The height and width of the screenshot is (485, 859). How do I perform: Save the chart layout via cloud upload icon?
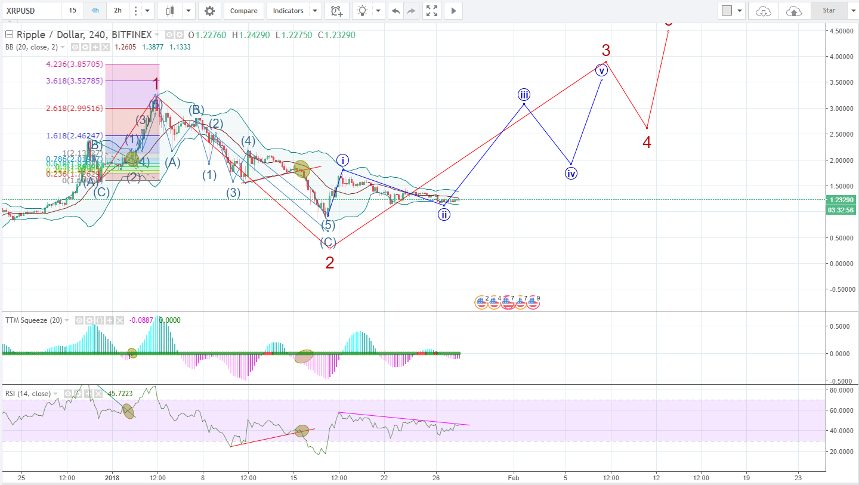click(793, 10)
